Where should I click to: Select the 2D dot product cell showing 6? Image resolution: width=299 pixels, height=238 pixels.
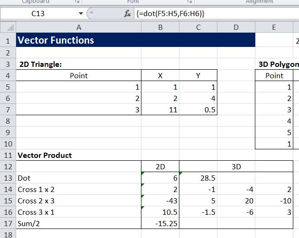click(x=160, y=178)
